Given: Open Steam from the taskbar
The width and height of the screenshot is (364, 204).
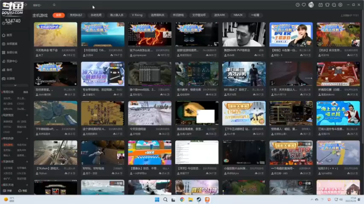Looking at the screenshot, I should coord(199,199).
